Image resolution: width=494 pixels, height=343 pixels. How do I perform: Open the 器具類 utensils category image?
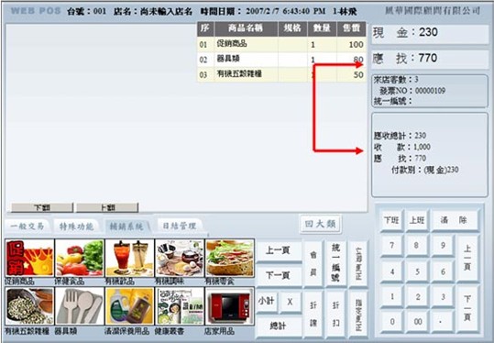(x=80, y=306)
